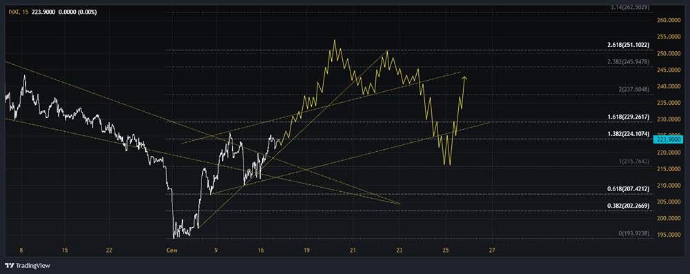Click the 205.0000 price axis label
This screenshot has width=690, height=274.
point(669,202)
